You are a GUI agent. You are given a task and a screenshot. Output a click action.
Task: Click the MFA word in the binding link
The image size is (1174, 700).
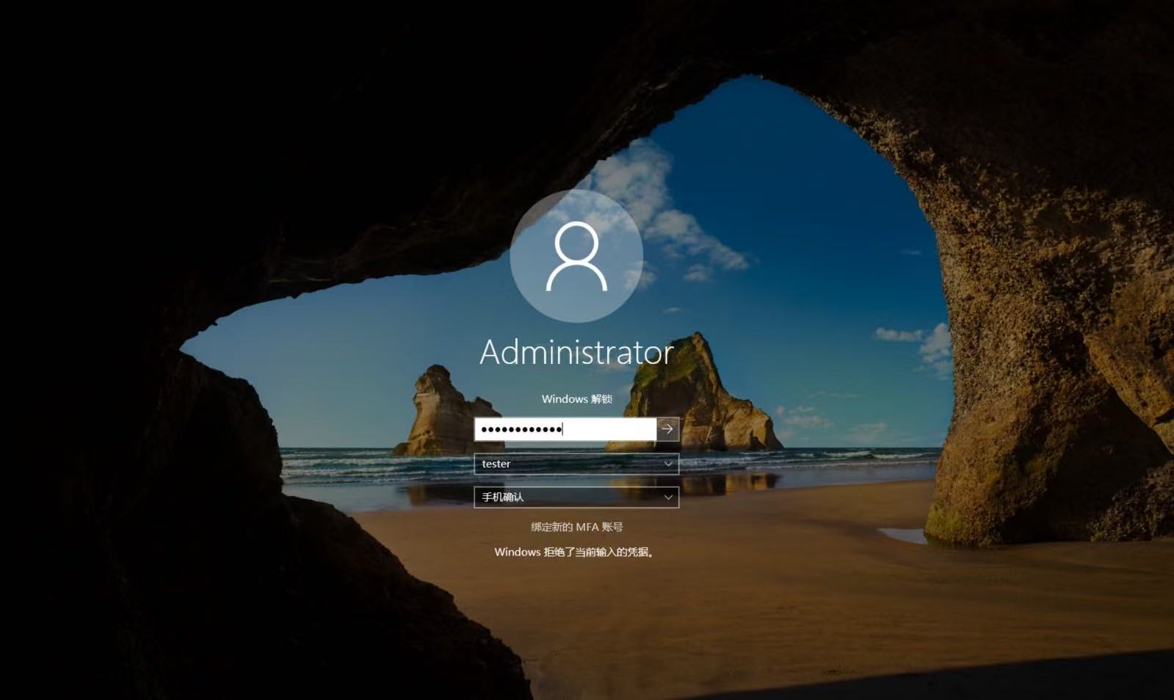click(587, 527)
